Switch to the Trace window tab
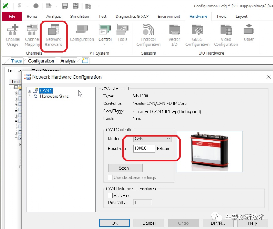 [16, 61]
